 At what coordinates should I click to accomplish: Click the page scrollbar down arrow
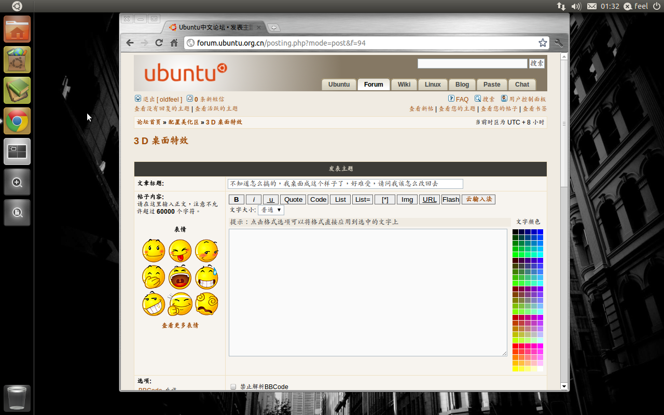564,386
